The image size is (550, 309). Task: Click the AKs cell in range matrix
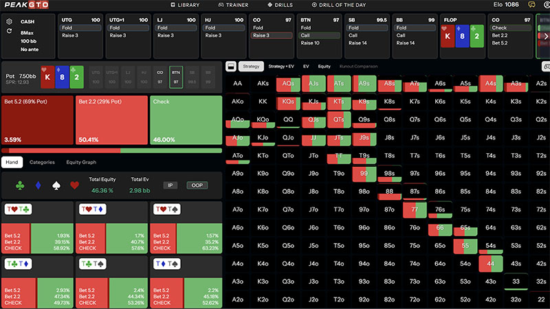[x=263, y=83]
